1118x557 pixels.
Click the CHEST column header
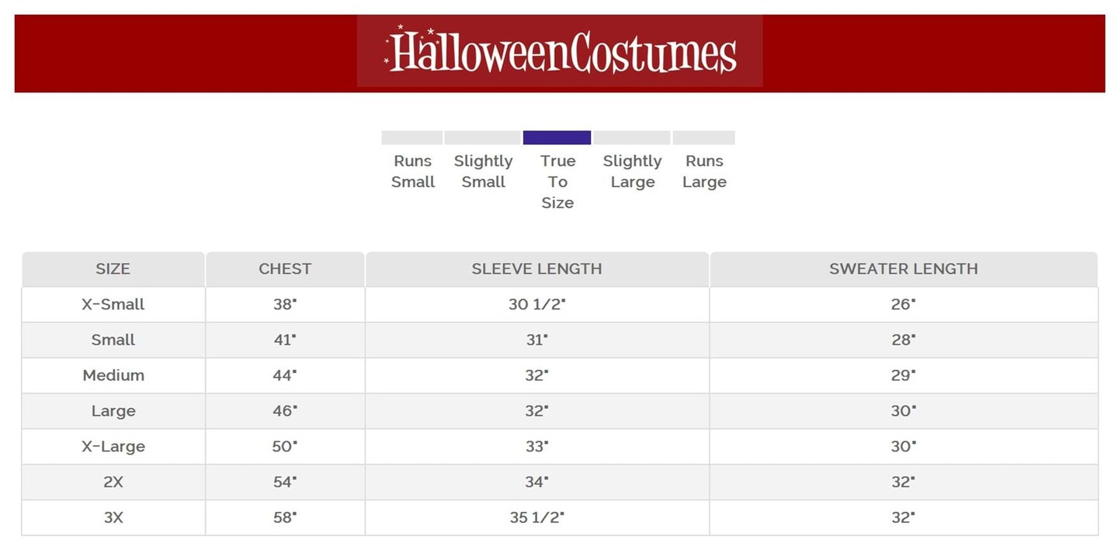285,269
